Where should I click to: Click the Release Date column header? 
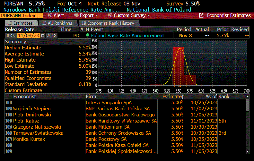[20, 30]
